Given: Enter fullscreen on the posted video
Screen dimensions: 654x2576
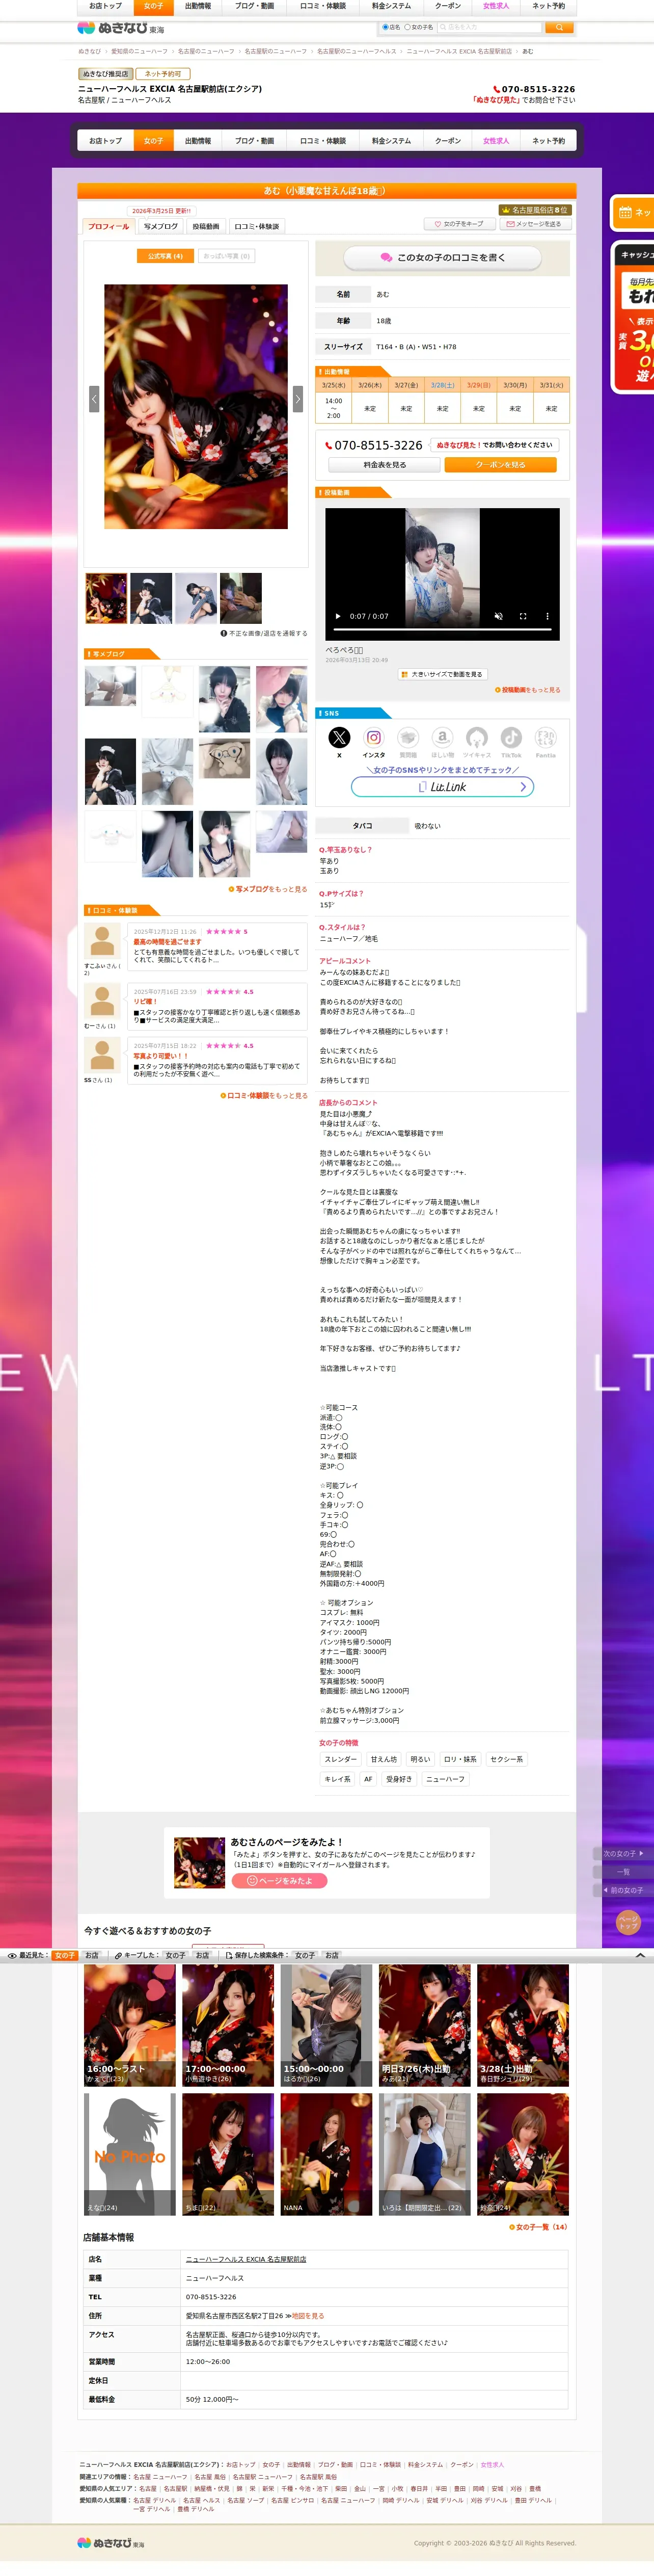Looking at the screenshot, I should (522, 616).
